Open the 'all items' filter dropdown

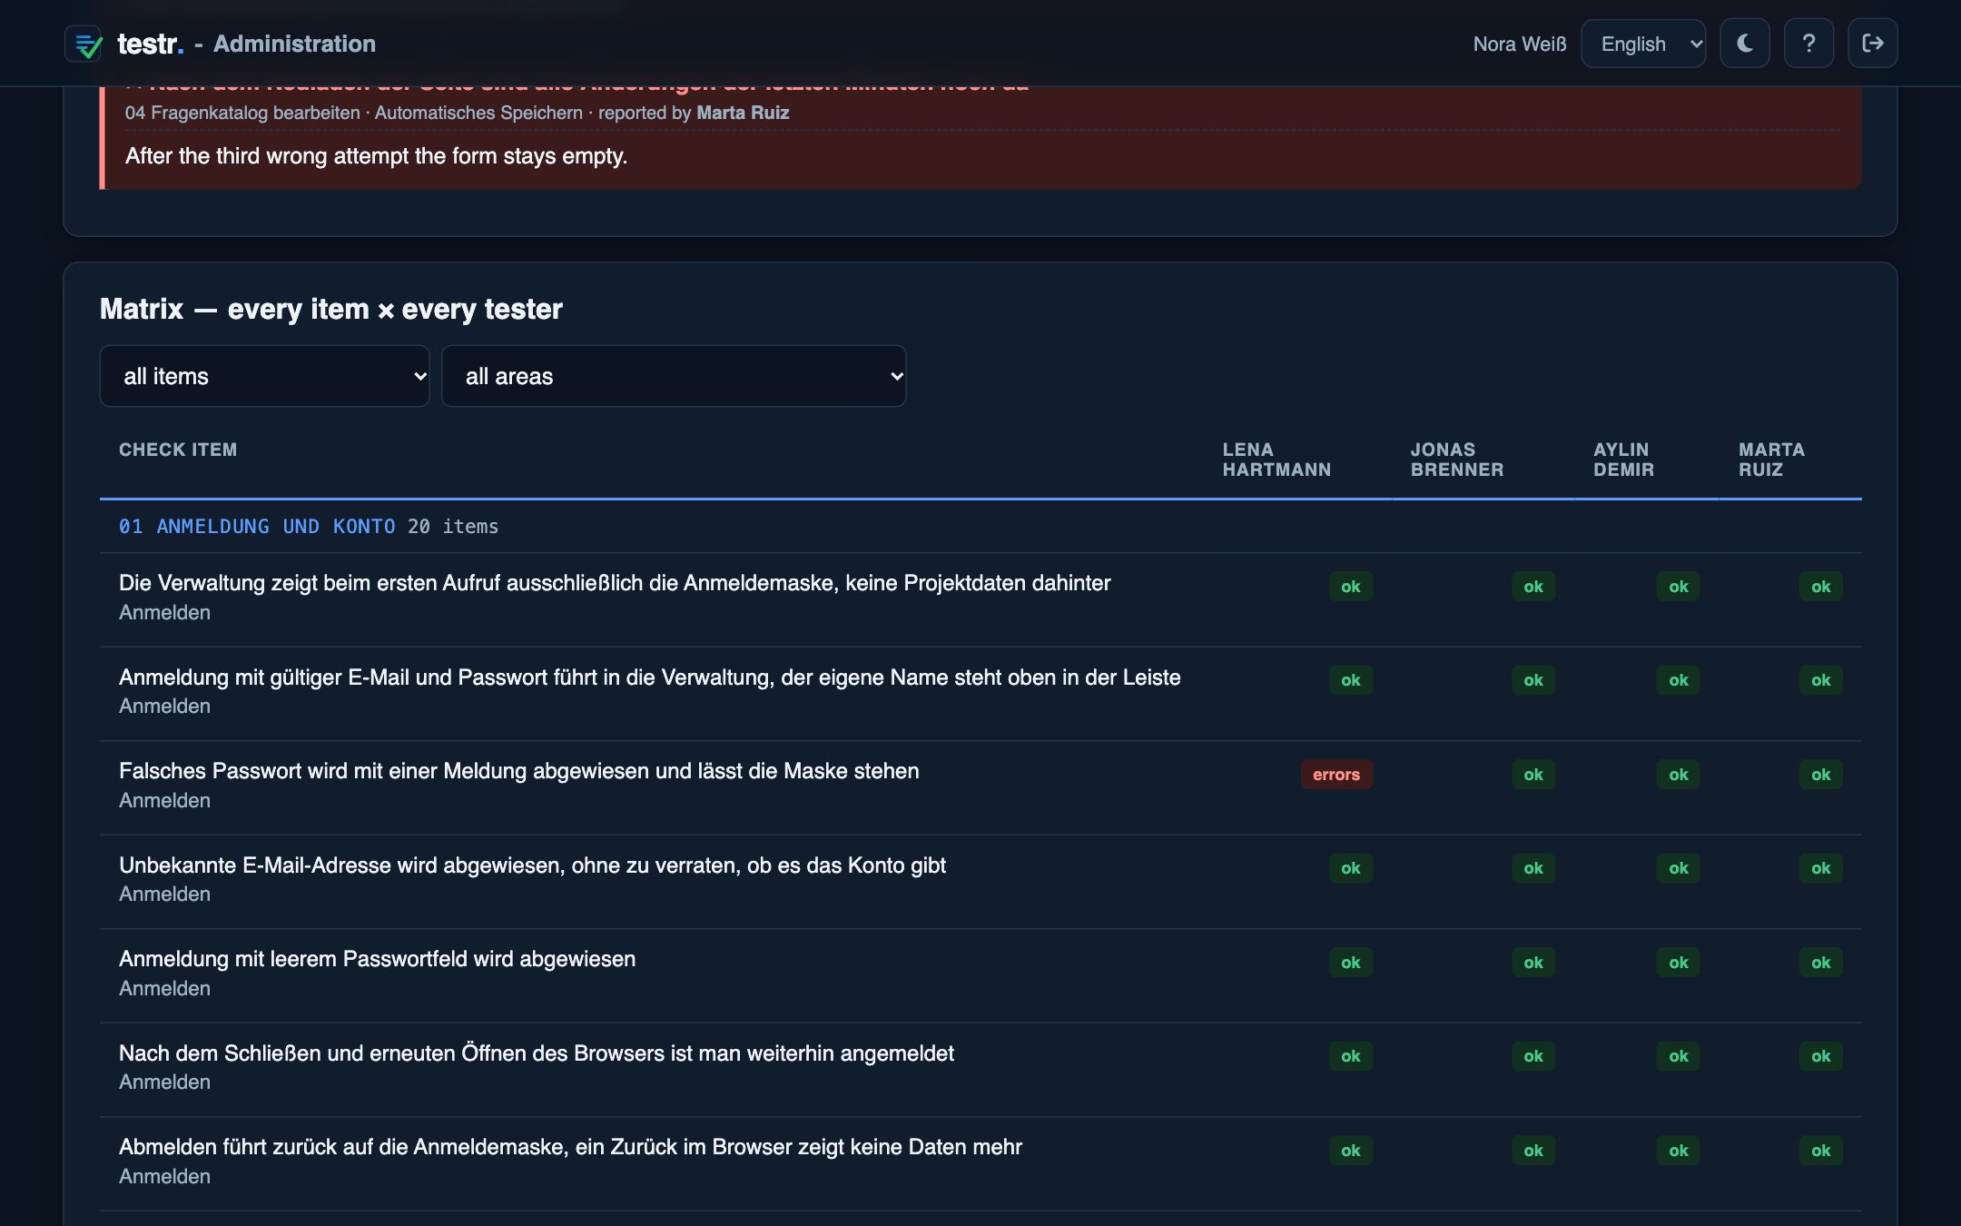[x=264, y=376]
